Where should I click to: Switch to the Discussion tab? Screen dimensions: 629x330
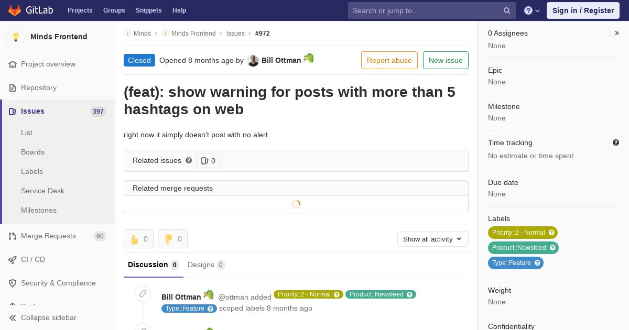[154, 265]
